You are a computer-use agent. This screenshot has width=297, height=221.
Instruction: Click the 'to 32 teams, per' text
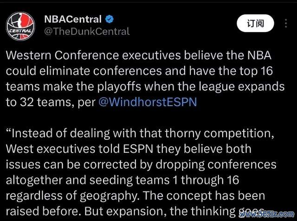click(51, 102)
